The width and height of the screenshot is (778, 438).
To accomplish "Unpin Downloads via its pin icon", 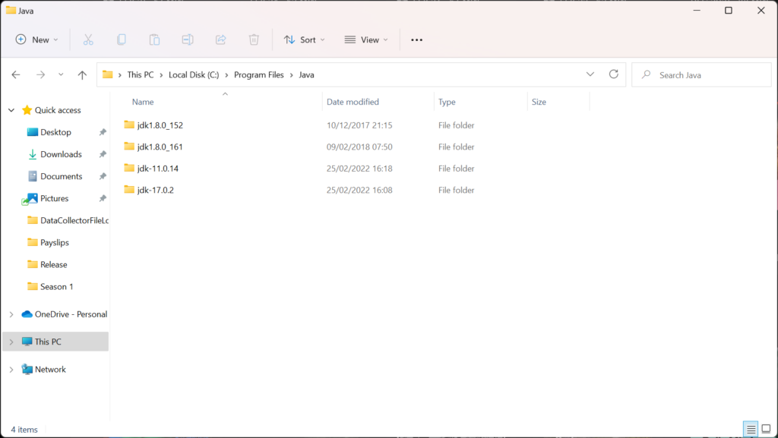I will click(x=103, y=154).
